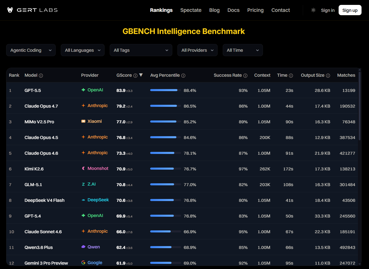369x269 pixels.
Task: Click Claude Sonnet 4.6 average percentile bar
Action: click(x=166, y=231)
